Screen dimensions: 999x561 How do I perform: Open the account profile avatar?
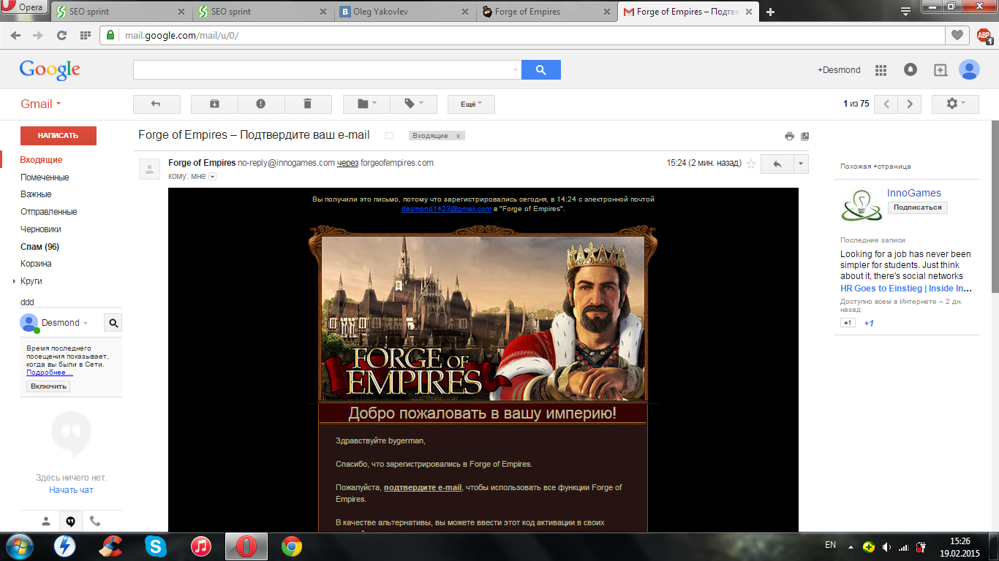click(x=969, y=70)
